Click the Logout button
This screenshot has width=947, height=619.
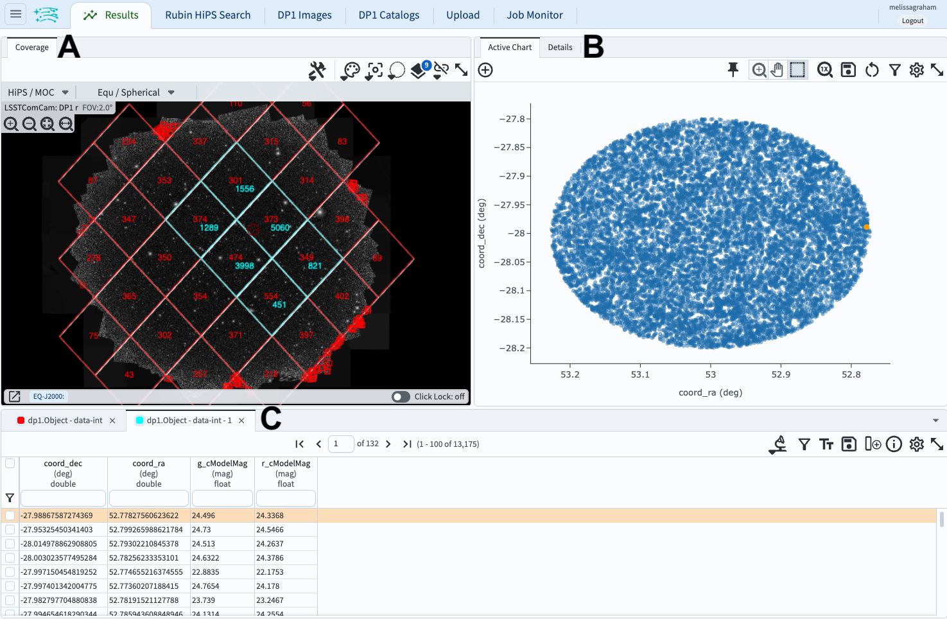[x=912, y=21]
